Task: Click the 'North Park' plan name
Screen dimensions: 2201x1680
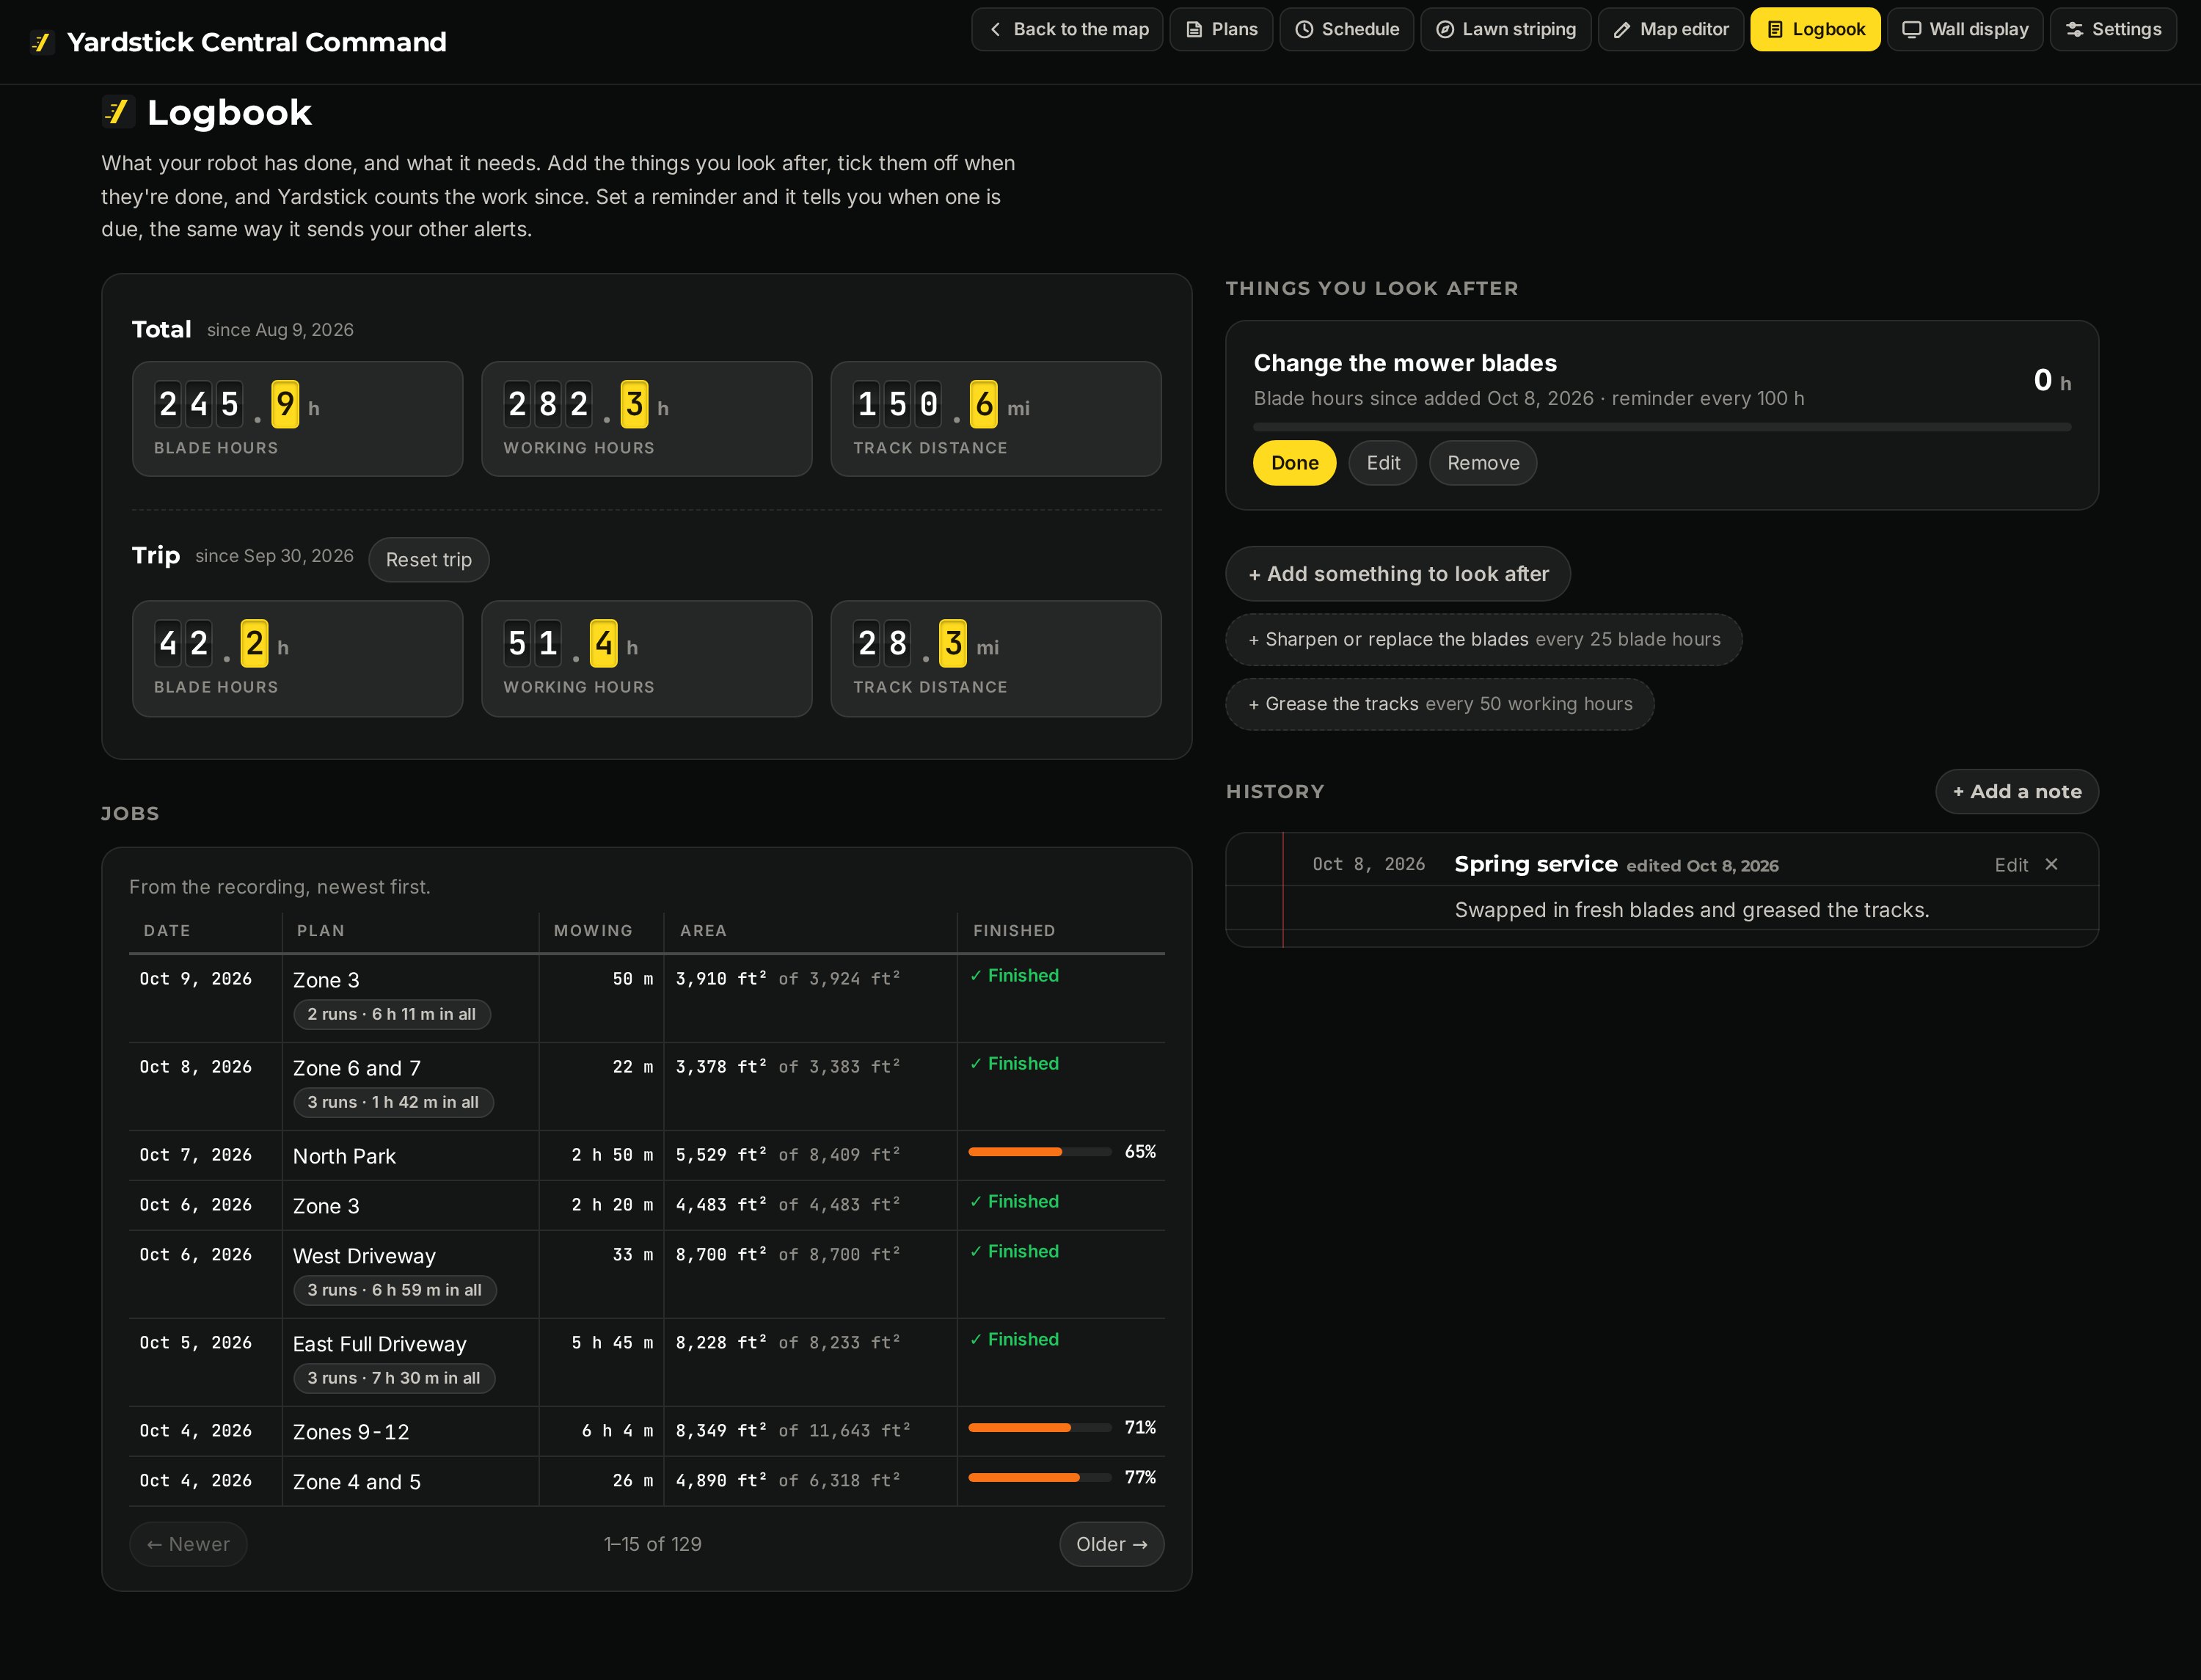Action: 344,1156
